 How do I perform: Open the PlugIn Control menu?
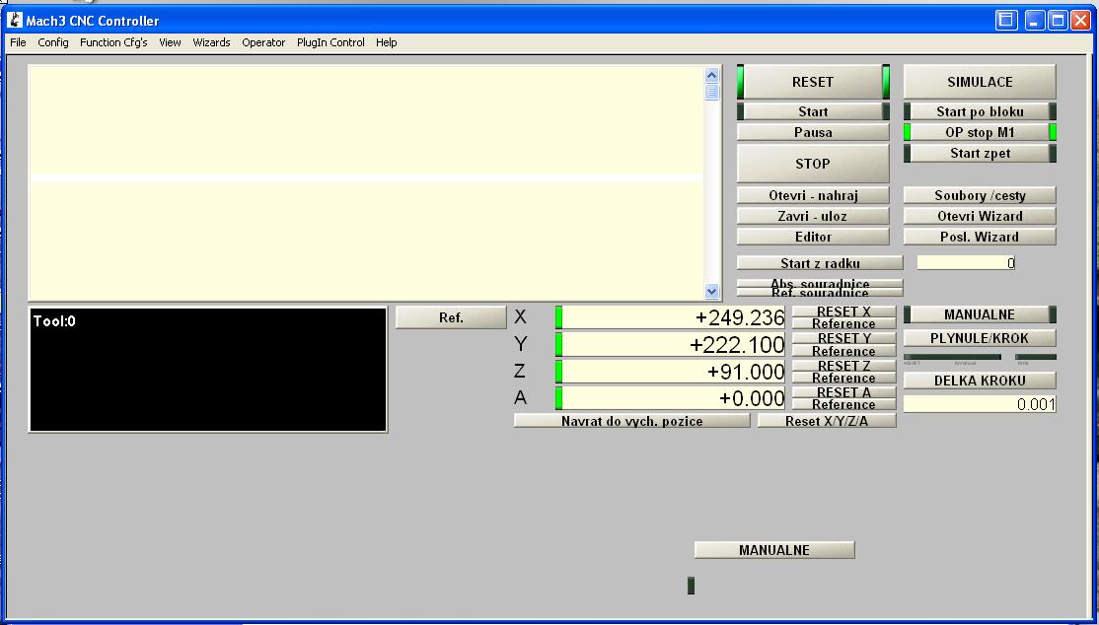[x=330, y=42]
